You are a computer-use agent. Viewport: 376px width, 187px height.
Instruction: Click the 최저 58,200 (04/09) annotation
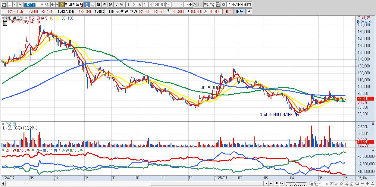(x=276, y=115)
